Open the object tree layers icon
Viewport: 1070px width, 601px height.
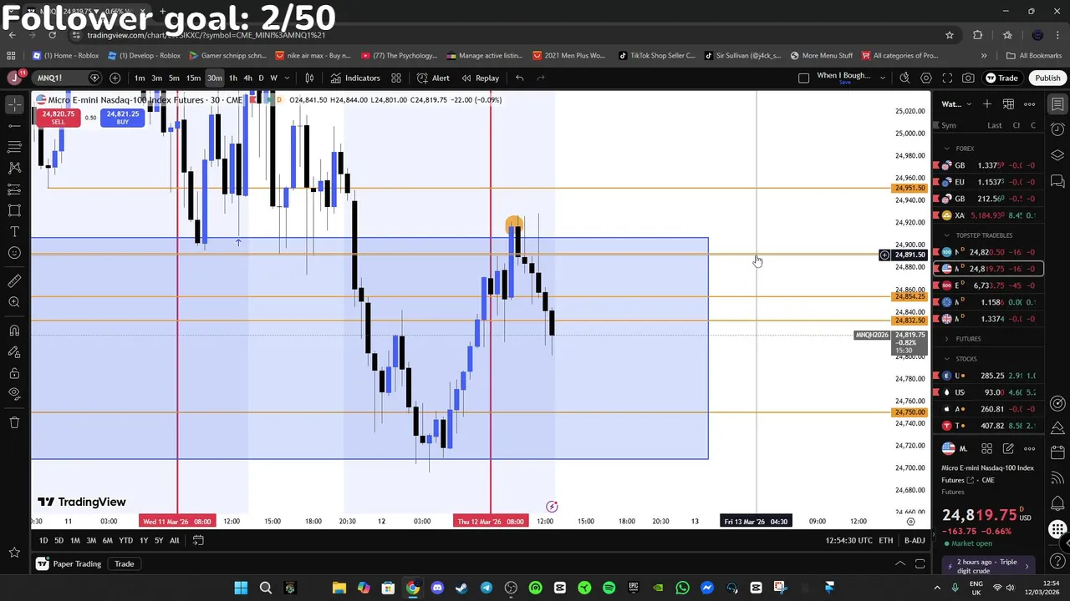pos(1057,155)
